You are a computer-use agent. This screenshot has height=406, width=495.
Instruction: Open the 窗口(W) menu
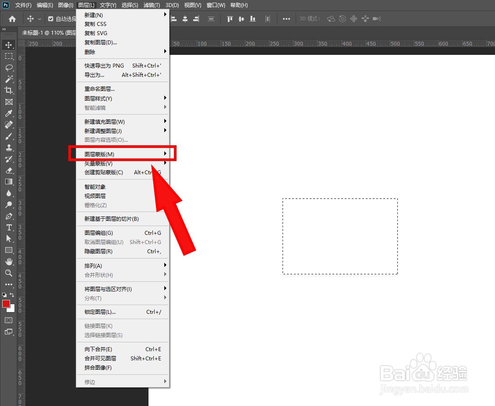pos(216,5)
